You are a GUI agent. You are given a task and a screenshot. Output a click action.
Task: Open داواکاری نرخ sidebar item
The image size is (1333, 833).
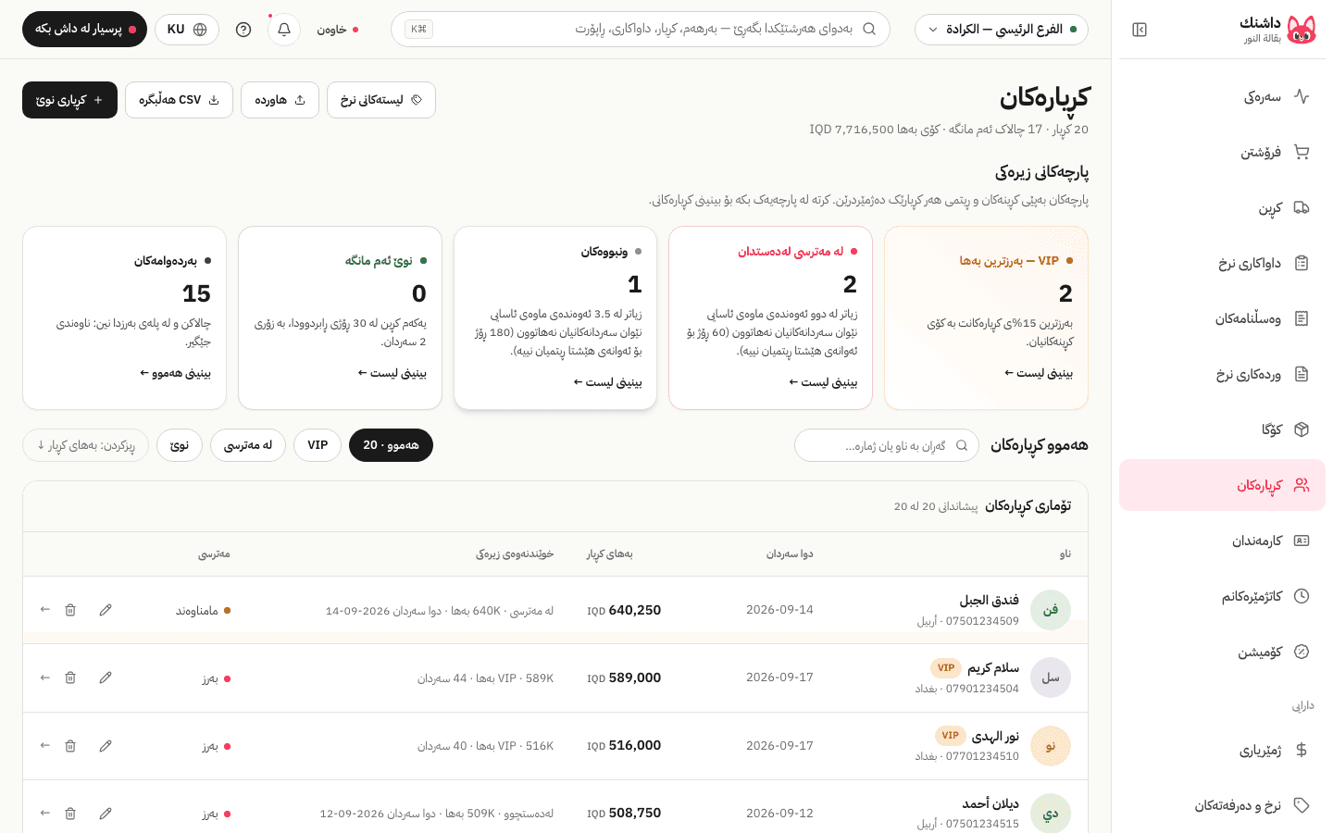pyautogui.click(x=1222, y=263)
